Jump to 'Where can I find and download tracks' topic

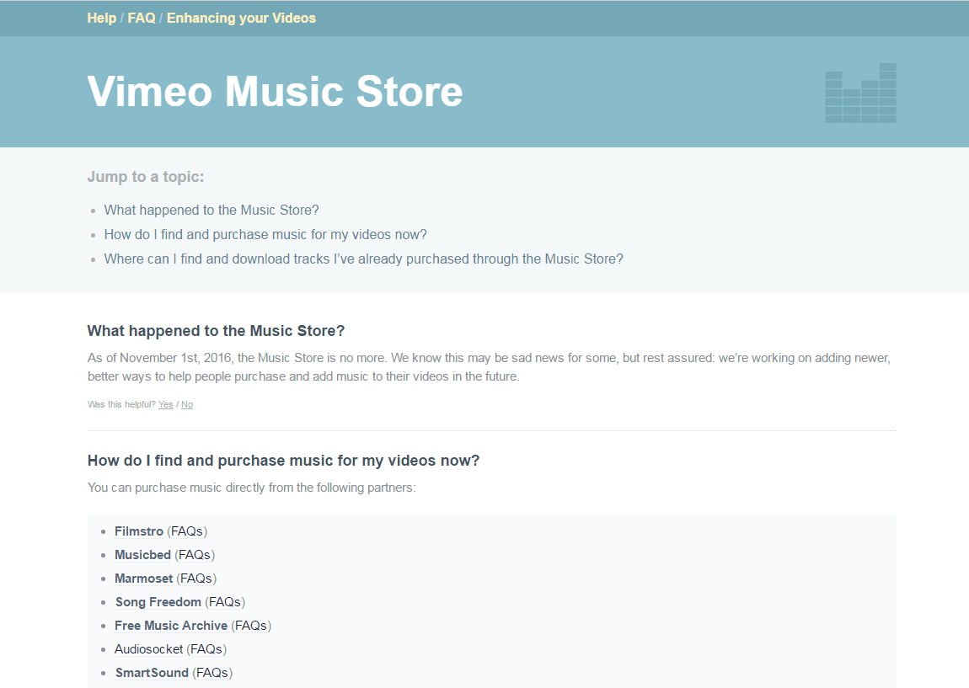tap(363, 259)
